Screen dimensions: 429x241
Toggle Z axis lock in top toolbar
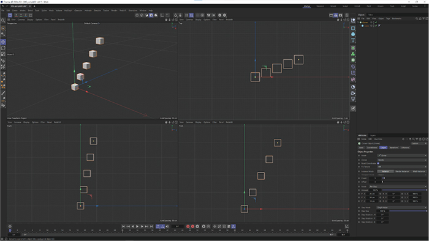26,15
